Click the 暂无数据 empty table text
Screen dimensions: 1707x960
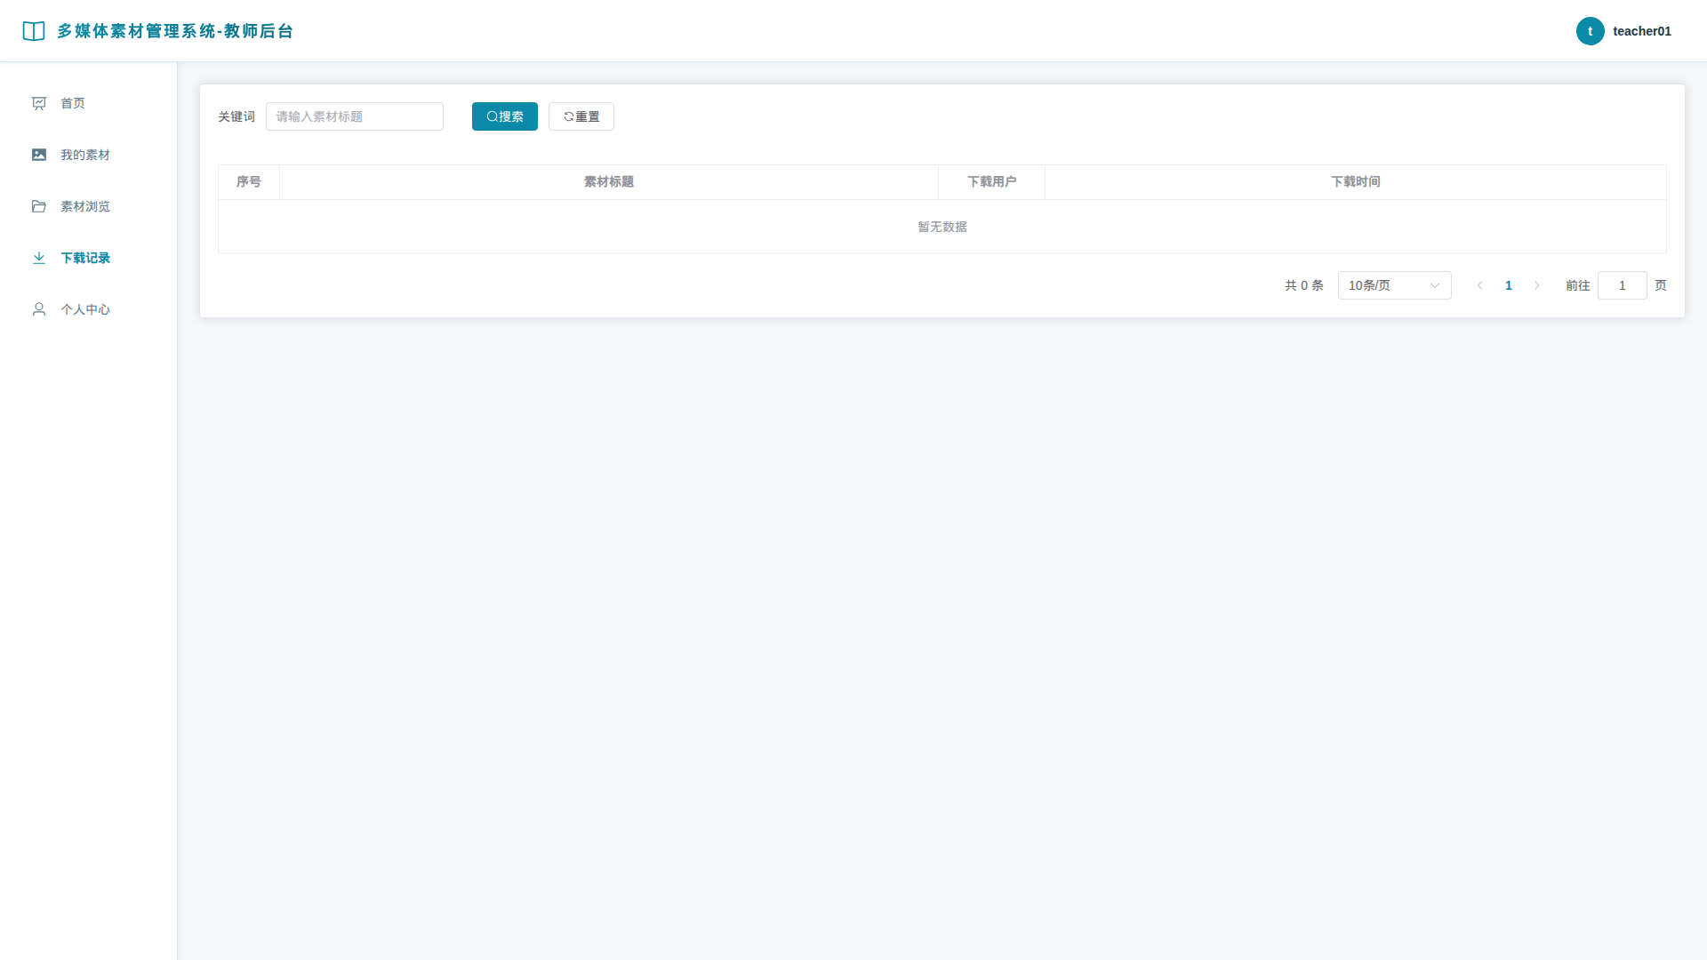[x=942, y=227]
